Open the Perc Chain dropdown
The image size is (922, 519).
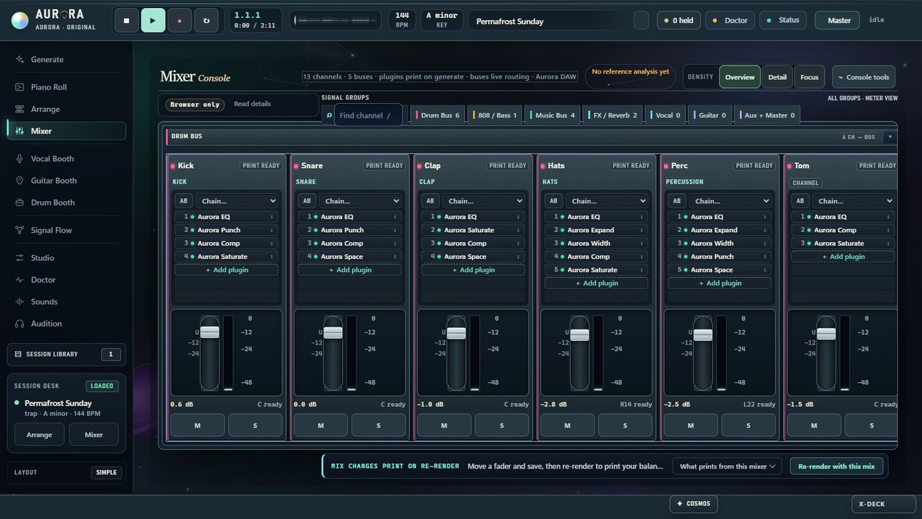tap(730, 201)
